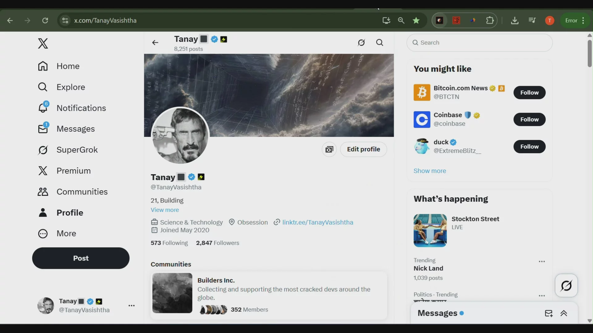Select the Explore icon in sidebar

tap(43, 87)
